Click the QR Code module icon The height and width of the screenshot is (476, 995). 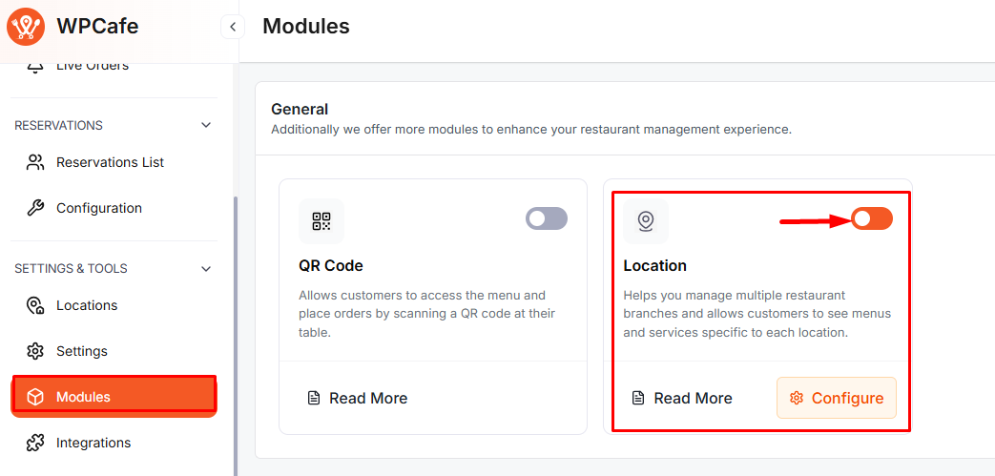pos(321,221)
